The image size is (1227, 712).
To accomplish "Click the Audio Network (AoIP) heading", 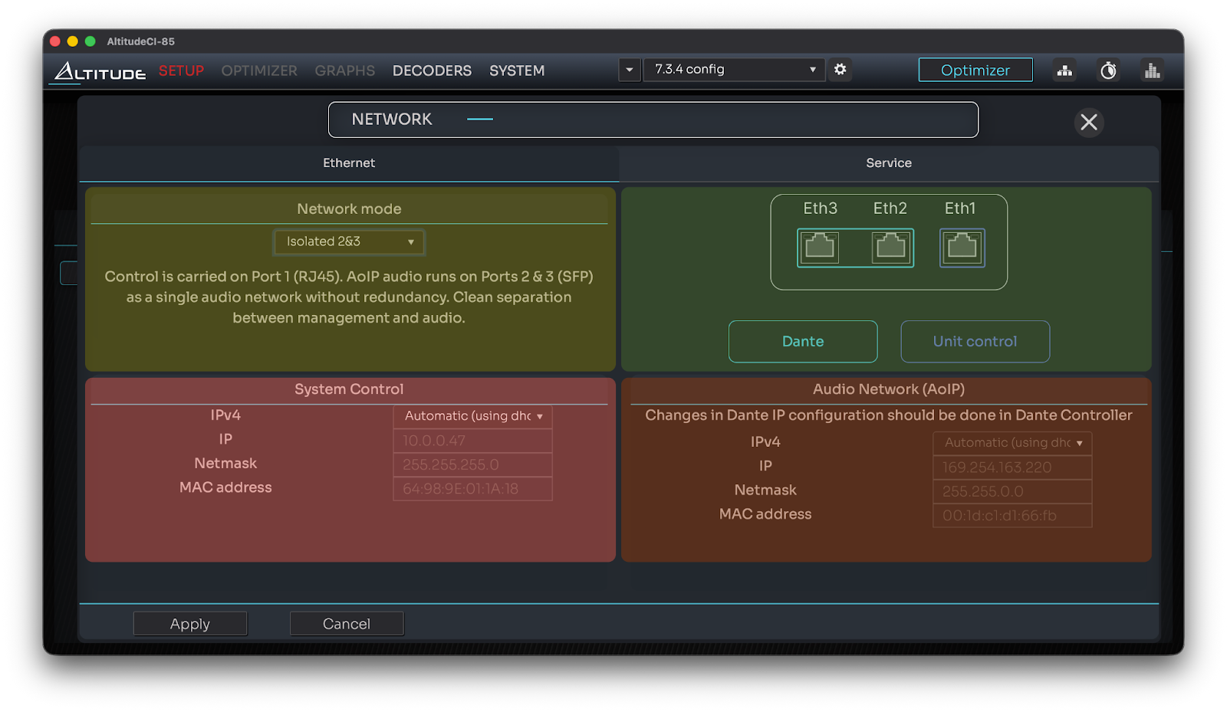I will (889, 389).
